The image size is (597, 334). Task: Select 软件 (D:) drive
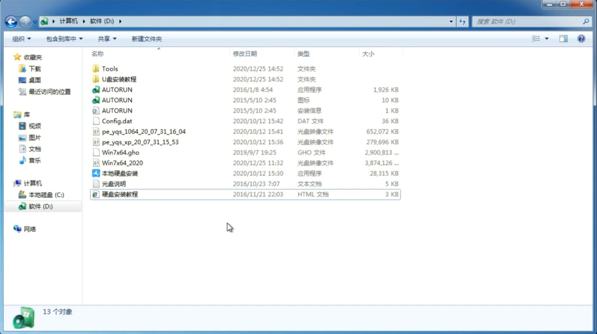pos(40,206)
